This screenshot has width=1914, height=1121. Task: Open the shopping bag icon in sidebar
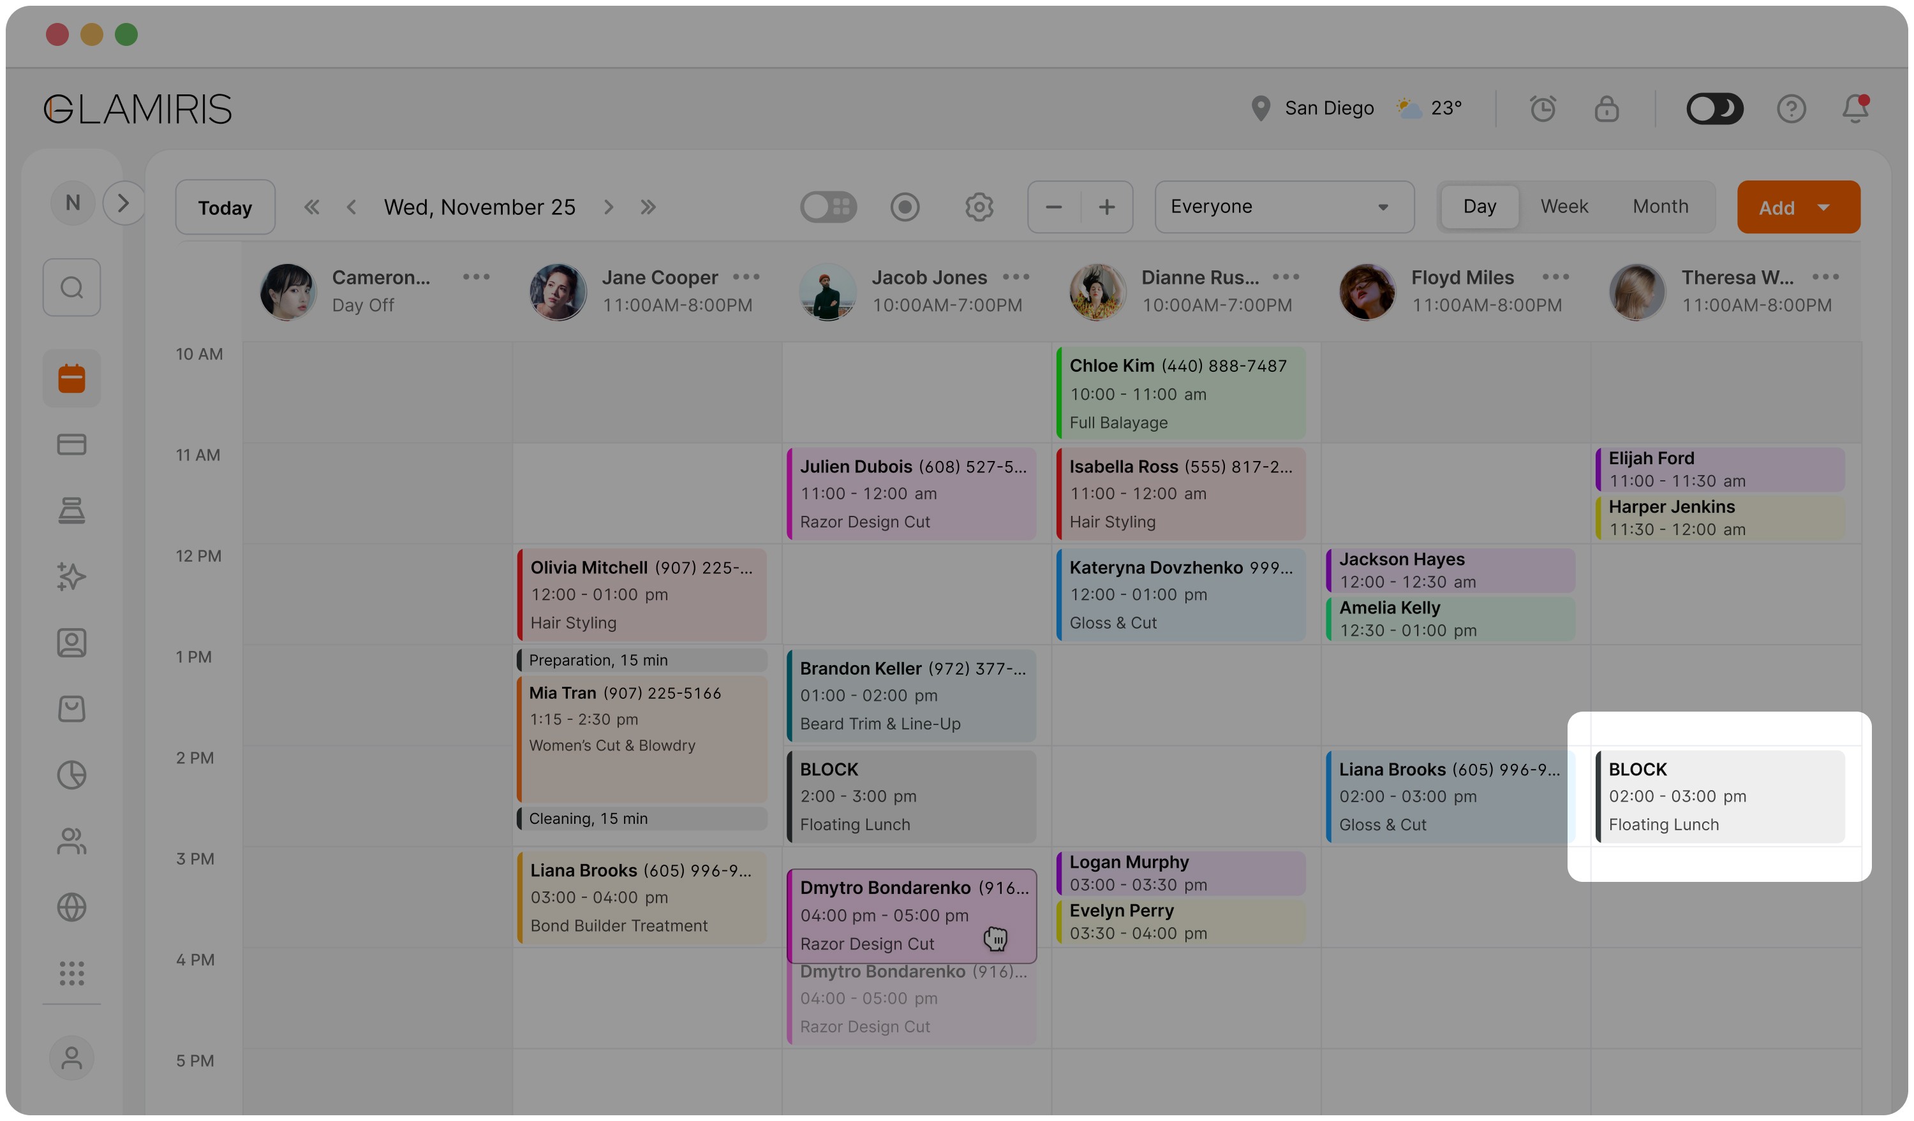71,709
